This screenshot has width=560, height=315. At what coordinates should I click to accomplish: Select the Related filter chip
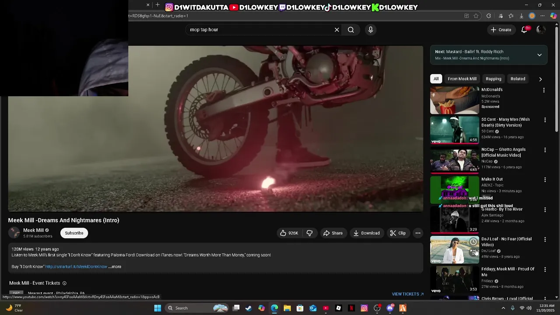518,79
